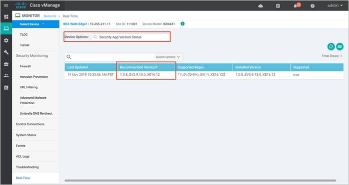The image size is (349, 185).
Task: Open the Analytics chart sidebar icon
Action: tap(6, 87)
